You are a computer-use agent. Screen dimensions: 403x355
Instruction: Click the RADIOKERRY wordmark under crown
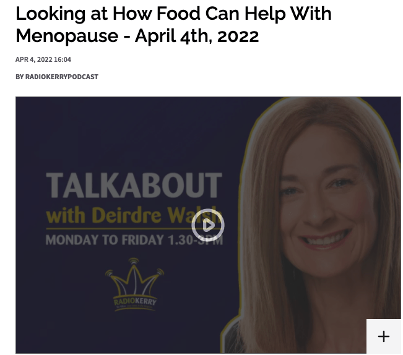pos(135,302)
